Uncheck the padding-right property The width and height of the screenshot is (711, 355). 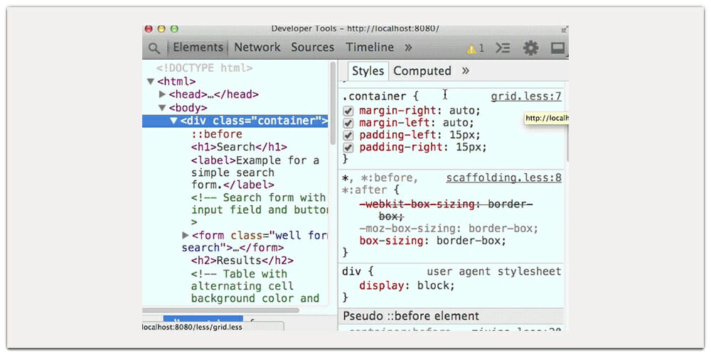(x=348, y=148)
